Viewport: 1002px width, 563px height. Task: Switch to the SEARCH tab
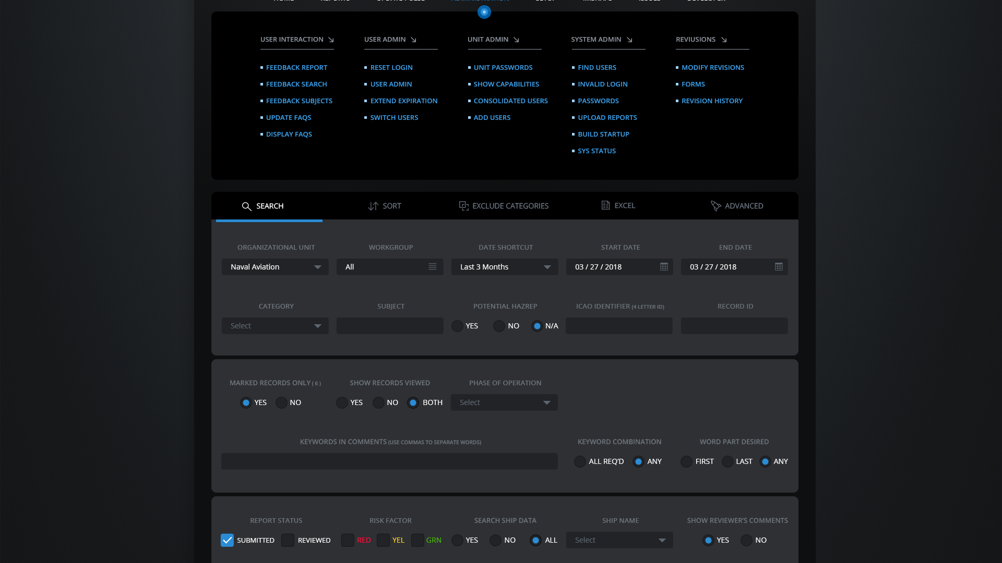click(269, 206)
